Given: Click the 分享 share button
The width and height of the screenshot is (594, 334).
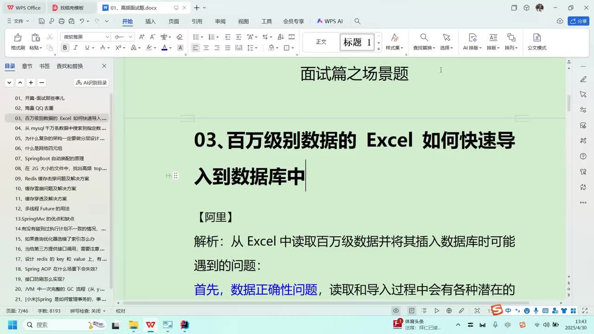Looking at the screenshot, I should (x=579, y=21).
